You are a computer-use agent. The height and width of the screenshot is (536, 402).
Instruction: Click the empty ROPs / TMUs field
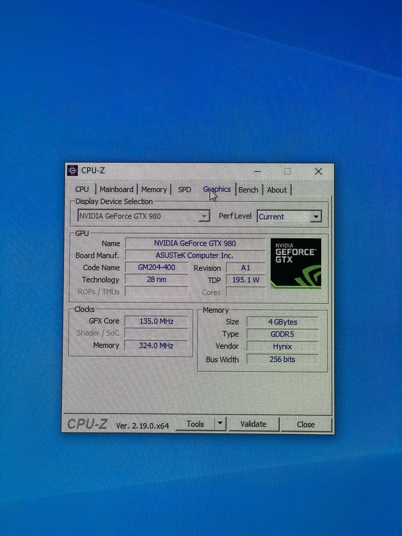coord(157,292)
